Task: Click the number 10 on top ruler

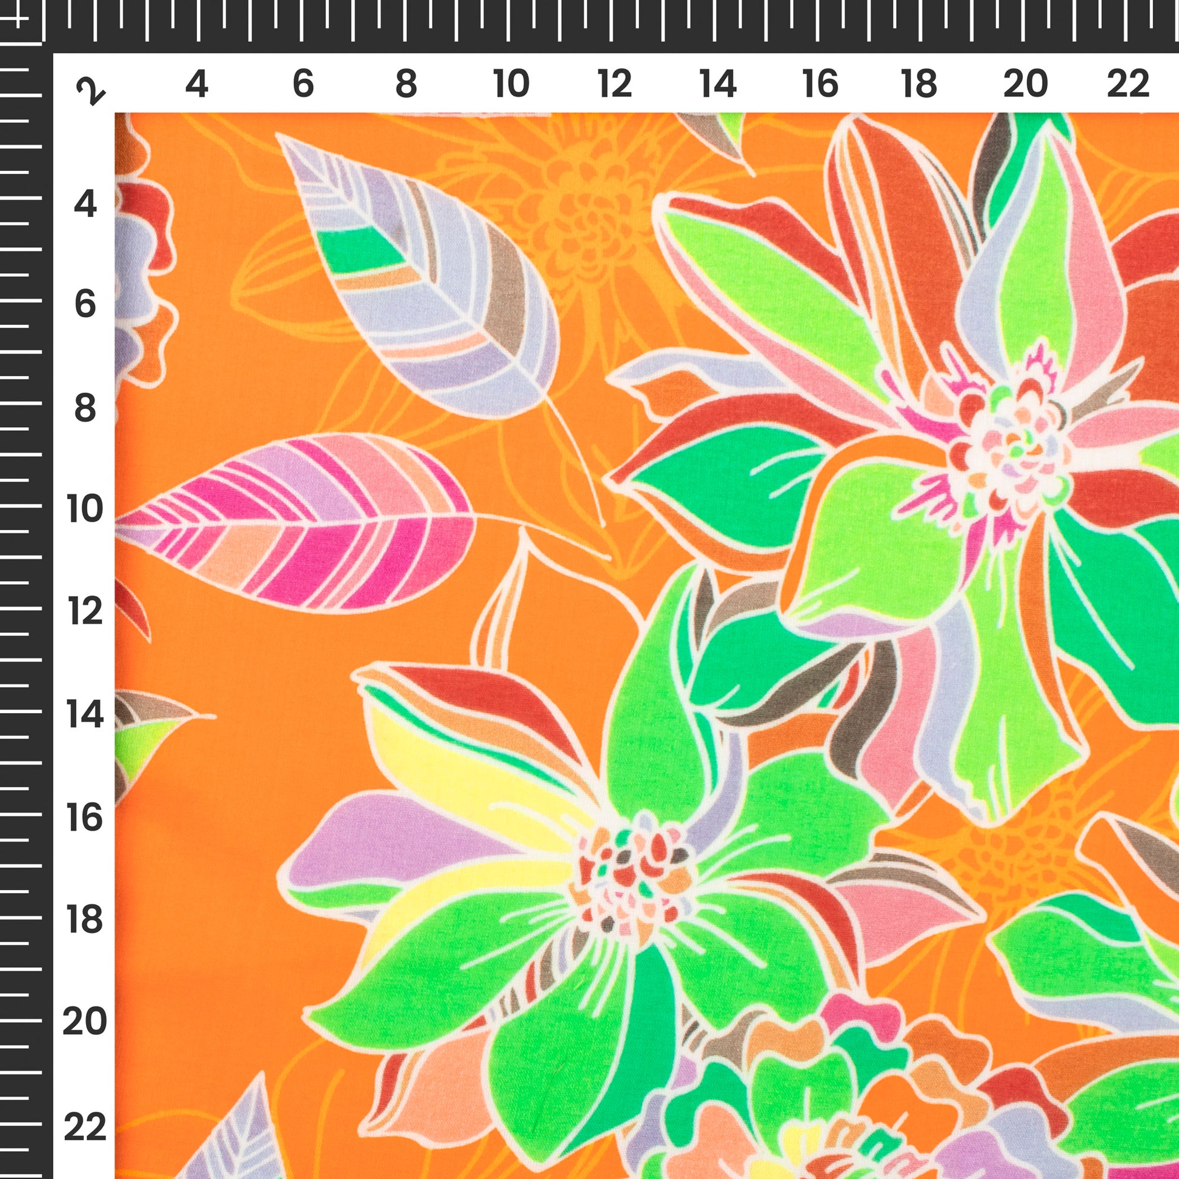Action: click(x=510, y=84)
